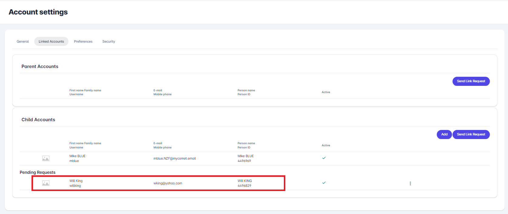Click the Active checkmark for Will King
Screen dimensions: 508x214
324,183
